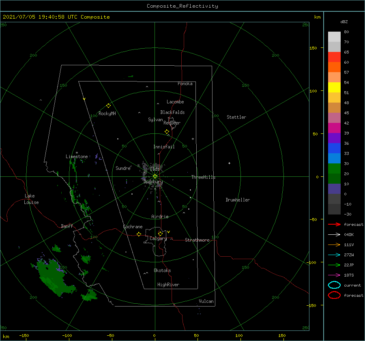Select the 20 dBZ green color swatch
Screen dimensions: 365x341
(334, 169)
